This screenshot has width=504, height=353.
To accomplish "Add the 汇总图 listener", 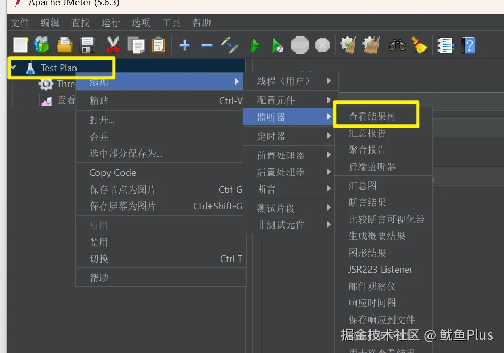I will click(384, 186).
